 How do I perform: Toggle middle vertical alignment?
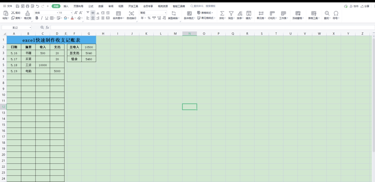pos(93,13)
